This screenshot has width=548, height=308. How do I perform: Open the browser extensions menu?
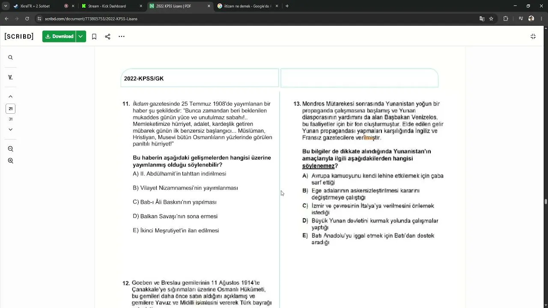(506, 19)
